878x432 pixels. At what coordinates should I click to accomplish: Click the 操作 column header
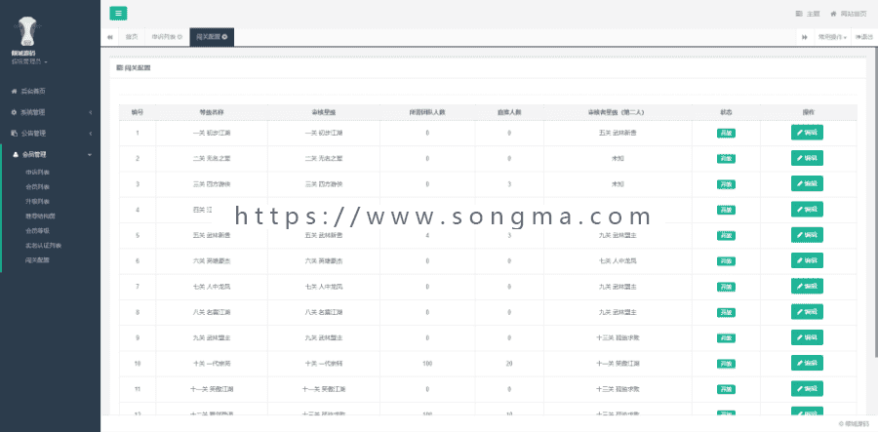click(808, 112)
